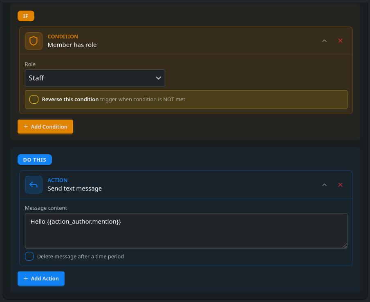Click the Add Action button
370x302 pixels.
(41, 278)
